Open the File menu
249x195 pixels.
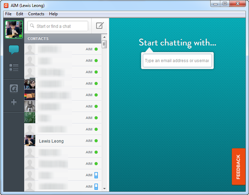tap(8, 14)
